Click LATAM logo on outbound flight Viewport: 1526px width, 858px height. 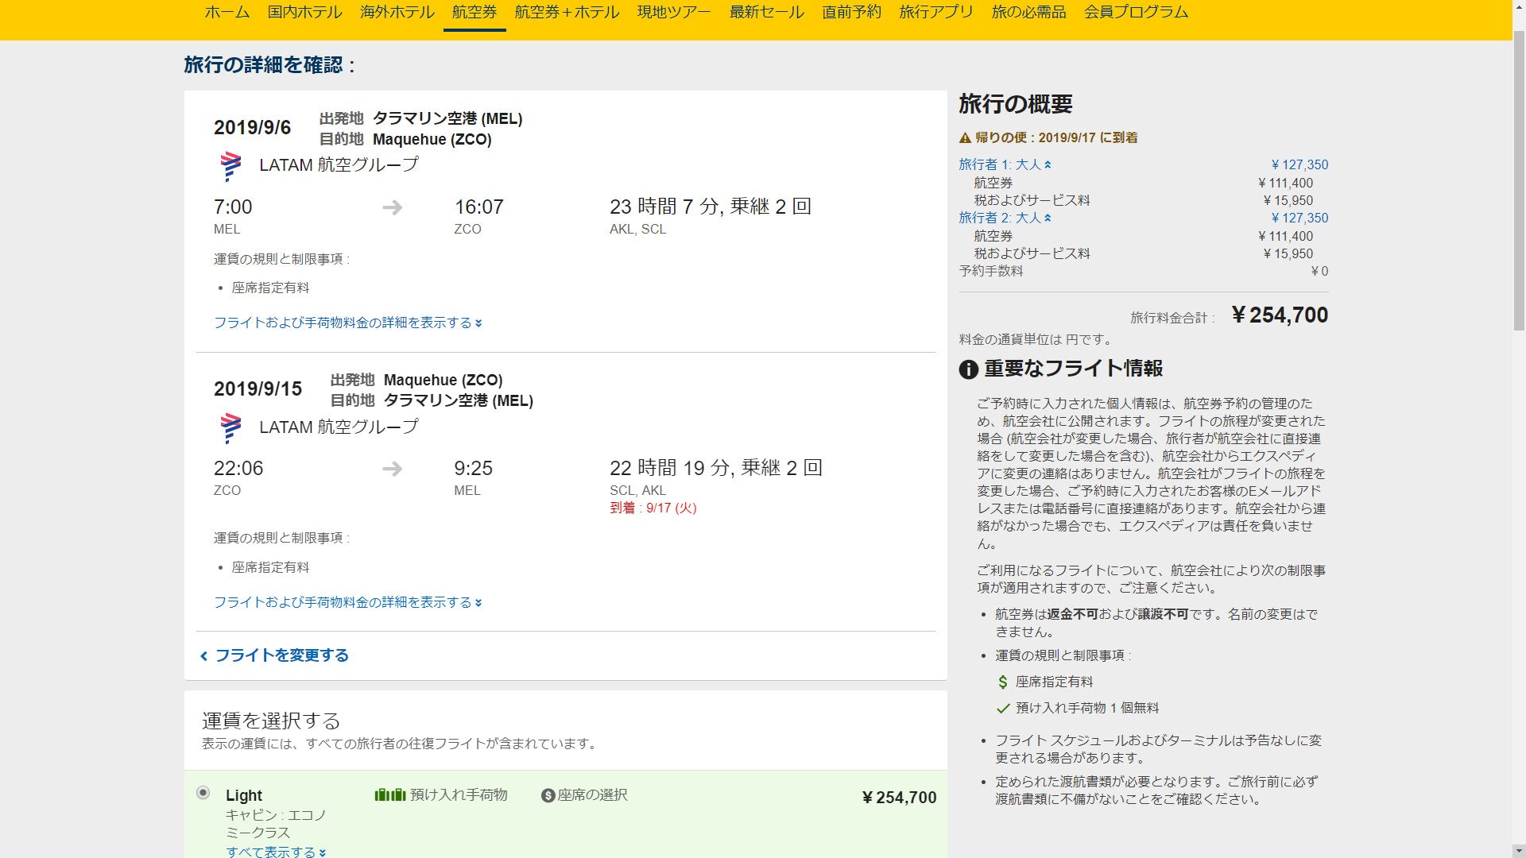click(x=230, y=166)
